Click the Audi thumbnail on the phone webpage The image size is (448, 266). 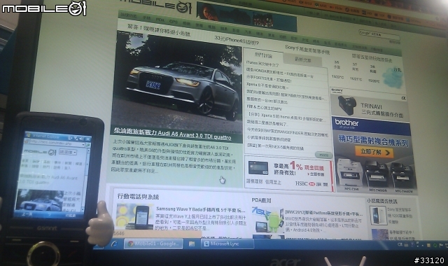[x=39, y=200]
